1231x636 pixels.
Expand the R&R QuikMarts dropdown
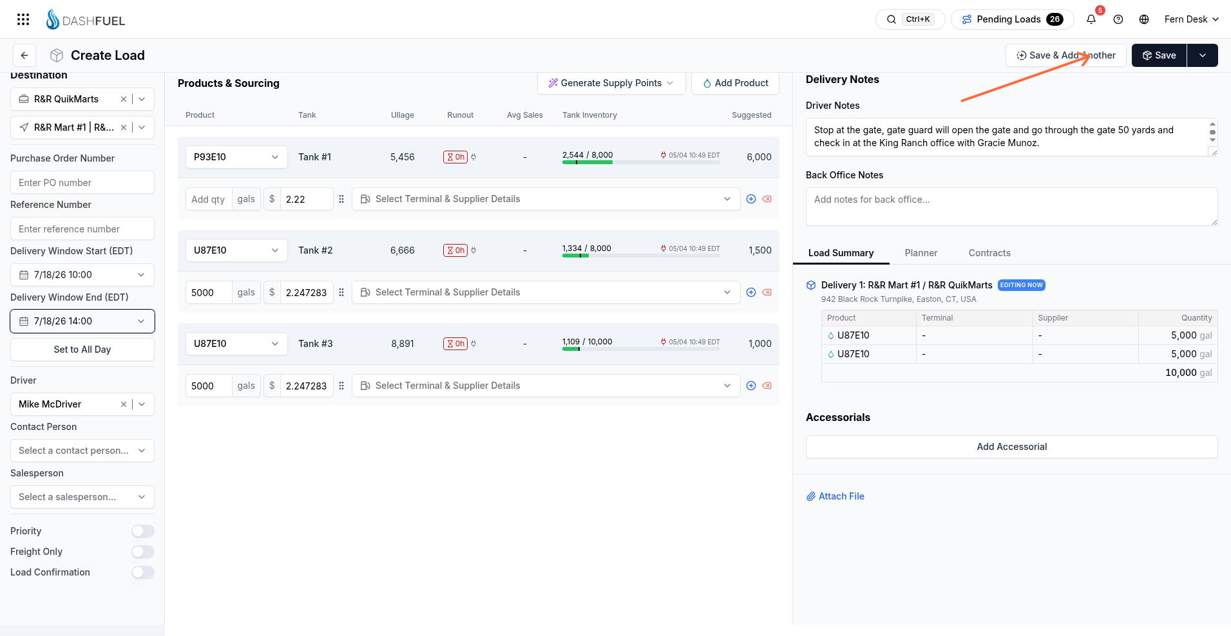click(x=142, y=99)
